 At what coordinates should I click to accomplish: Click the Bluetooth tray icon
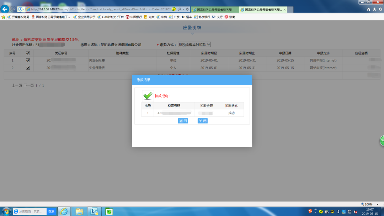pos(338,212)
